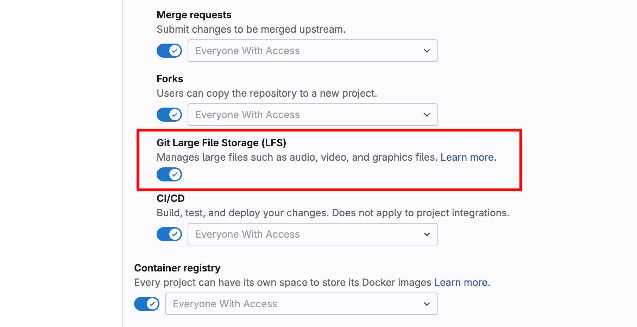Click chevron arrow in CI/CD select
Screen dimensions: 637x327
tap(427, 235)
